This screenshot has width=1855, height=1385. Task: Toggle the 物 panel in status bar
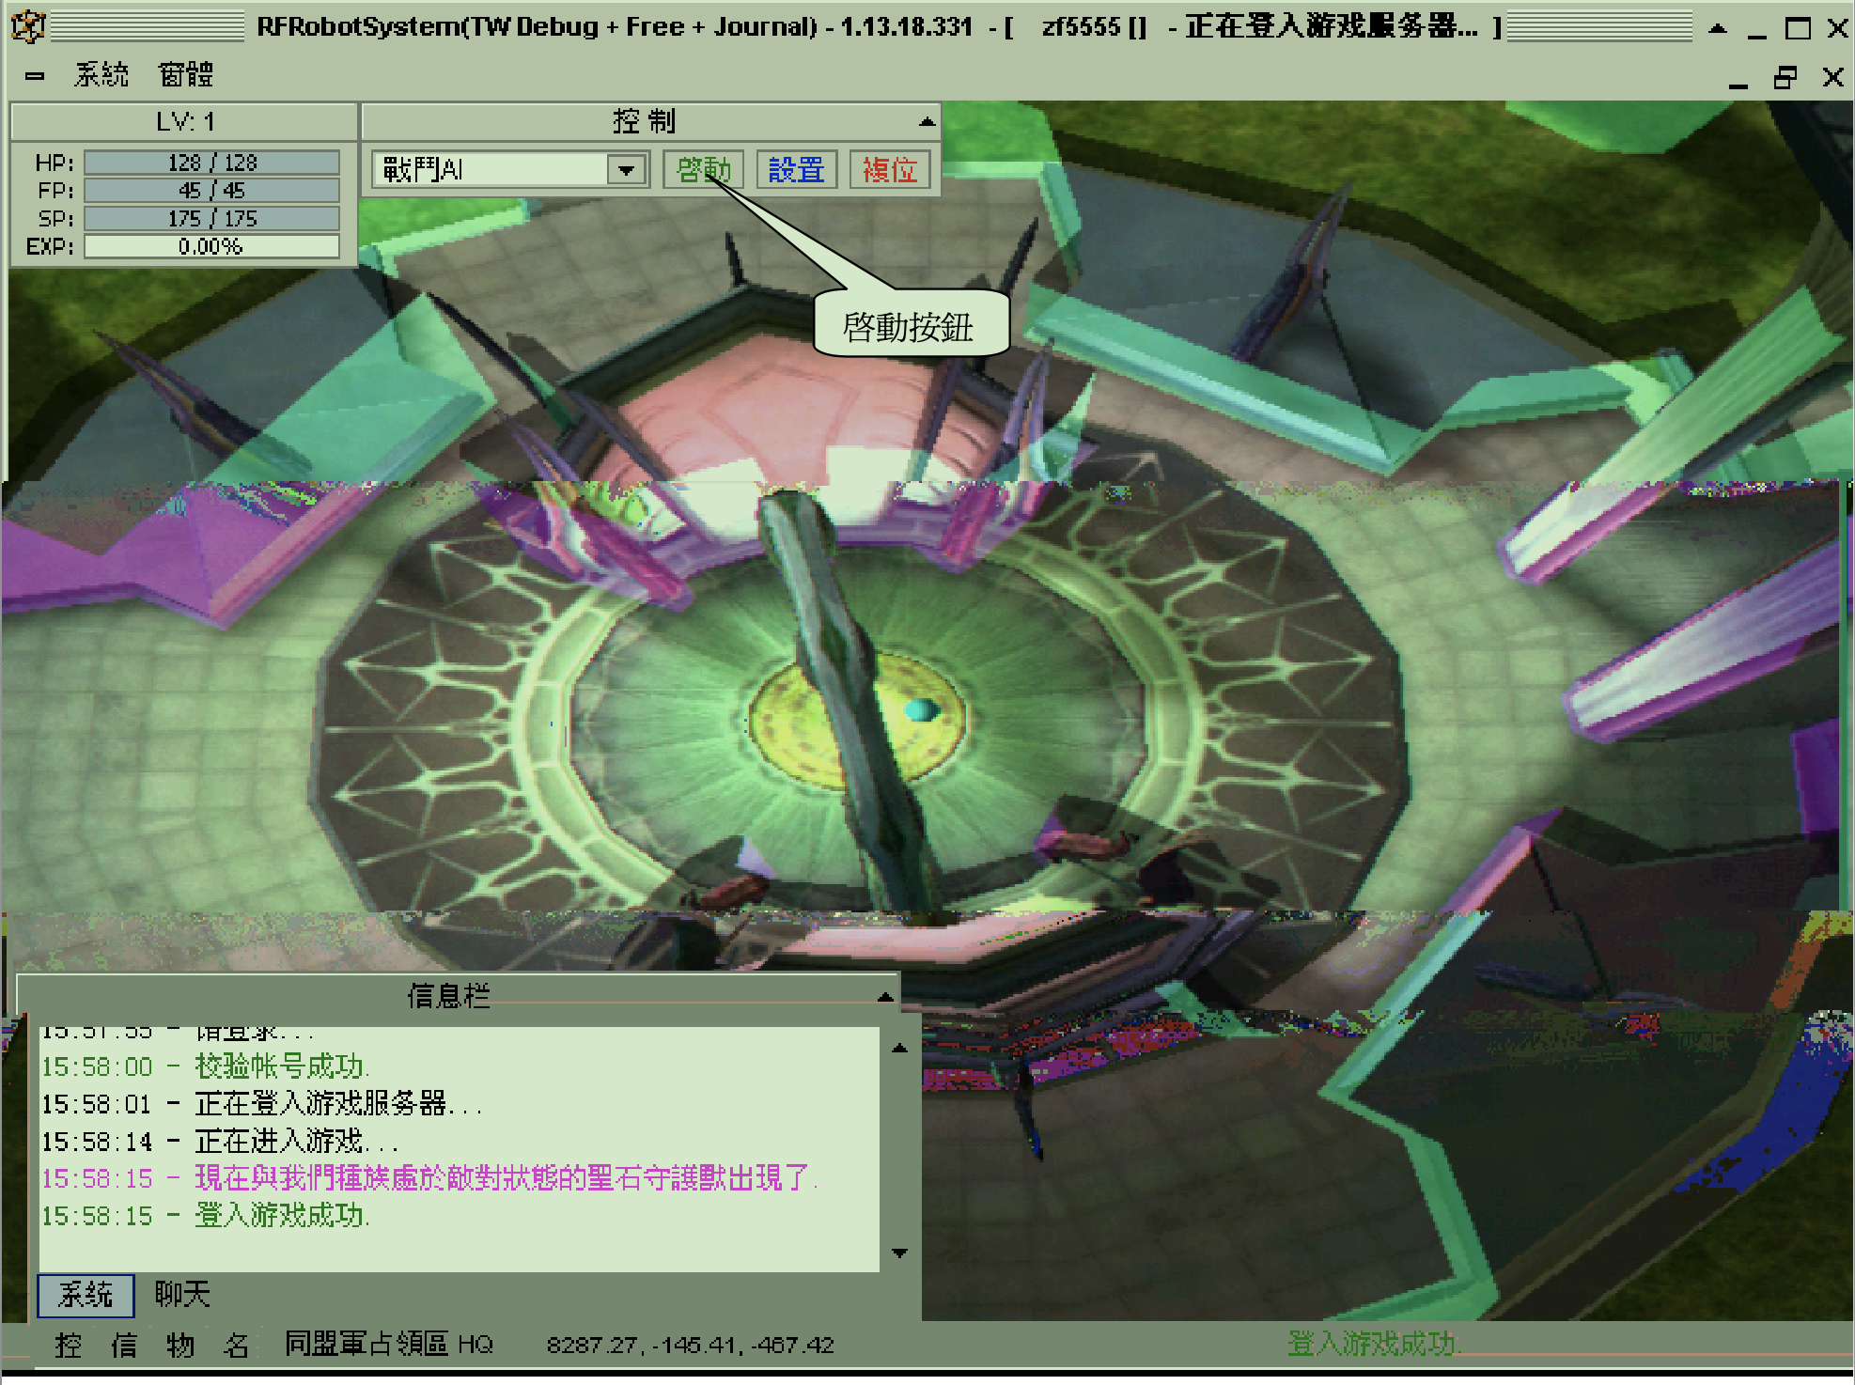tap(180, 1345)
